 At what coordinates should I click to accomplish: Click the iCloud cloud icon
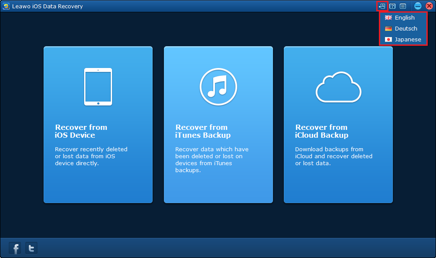(338, 87)
